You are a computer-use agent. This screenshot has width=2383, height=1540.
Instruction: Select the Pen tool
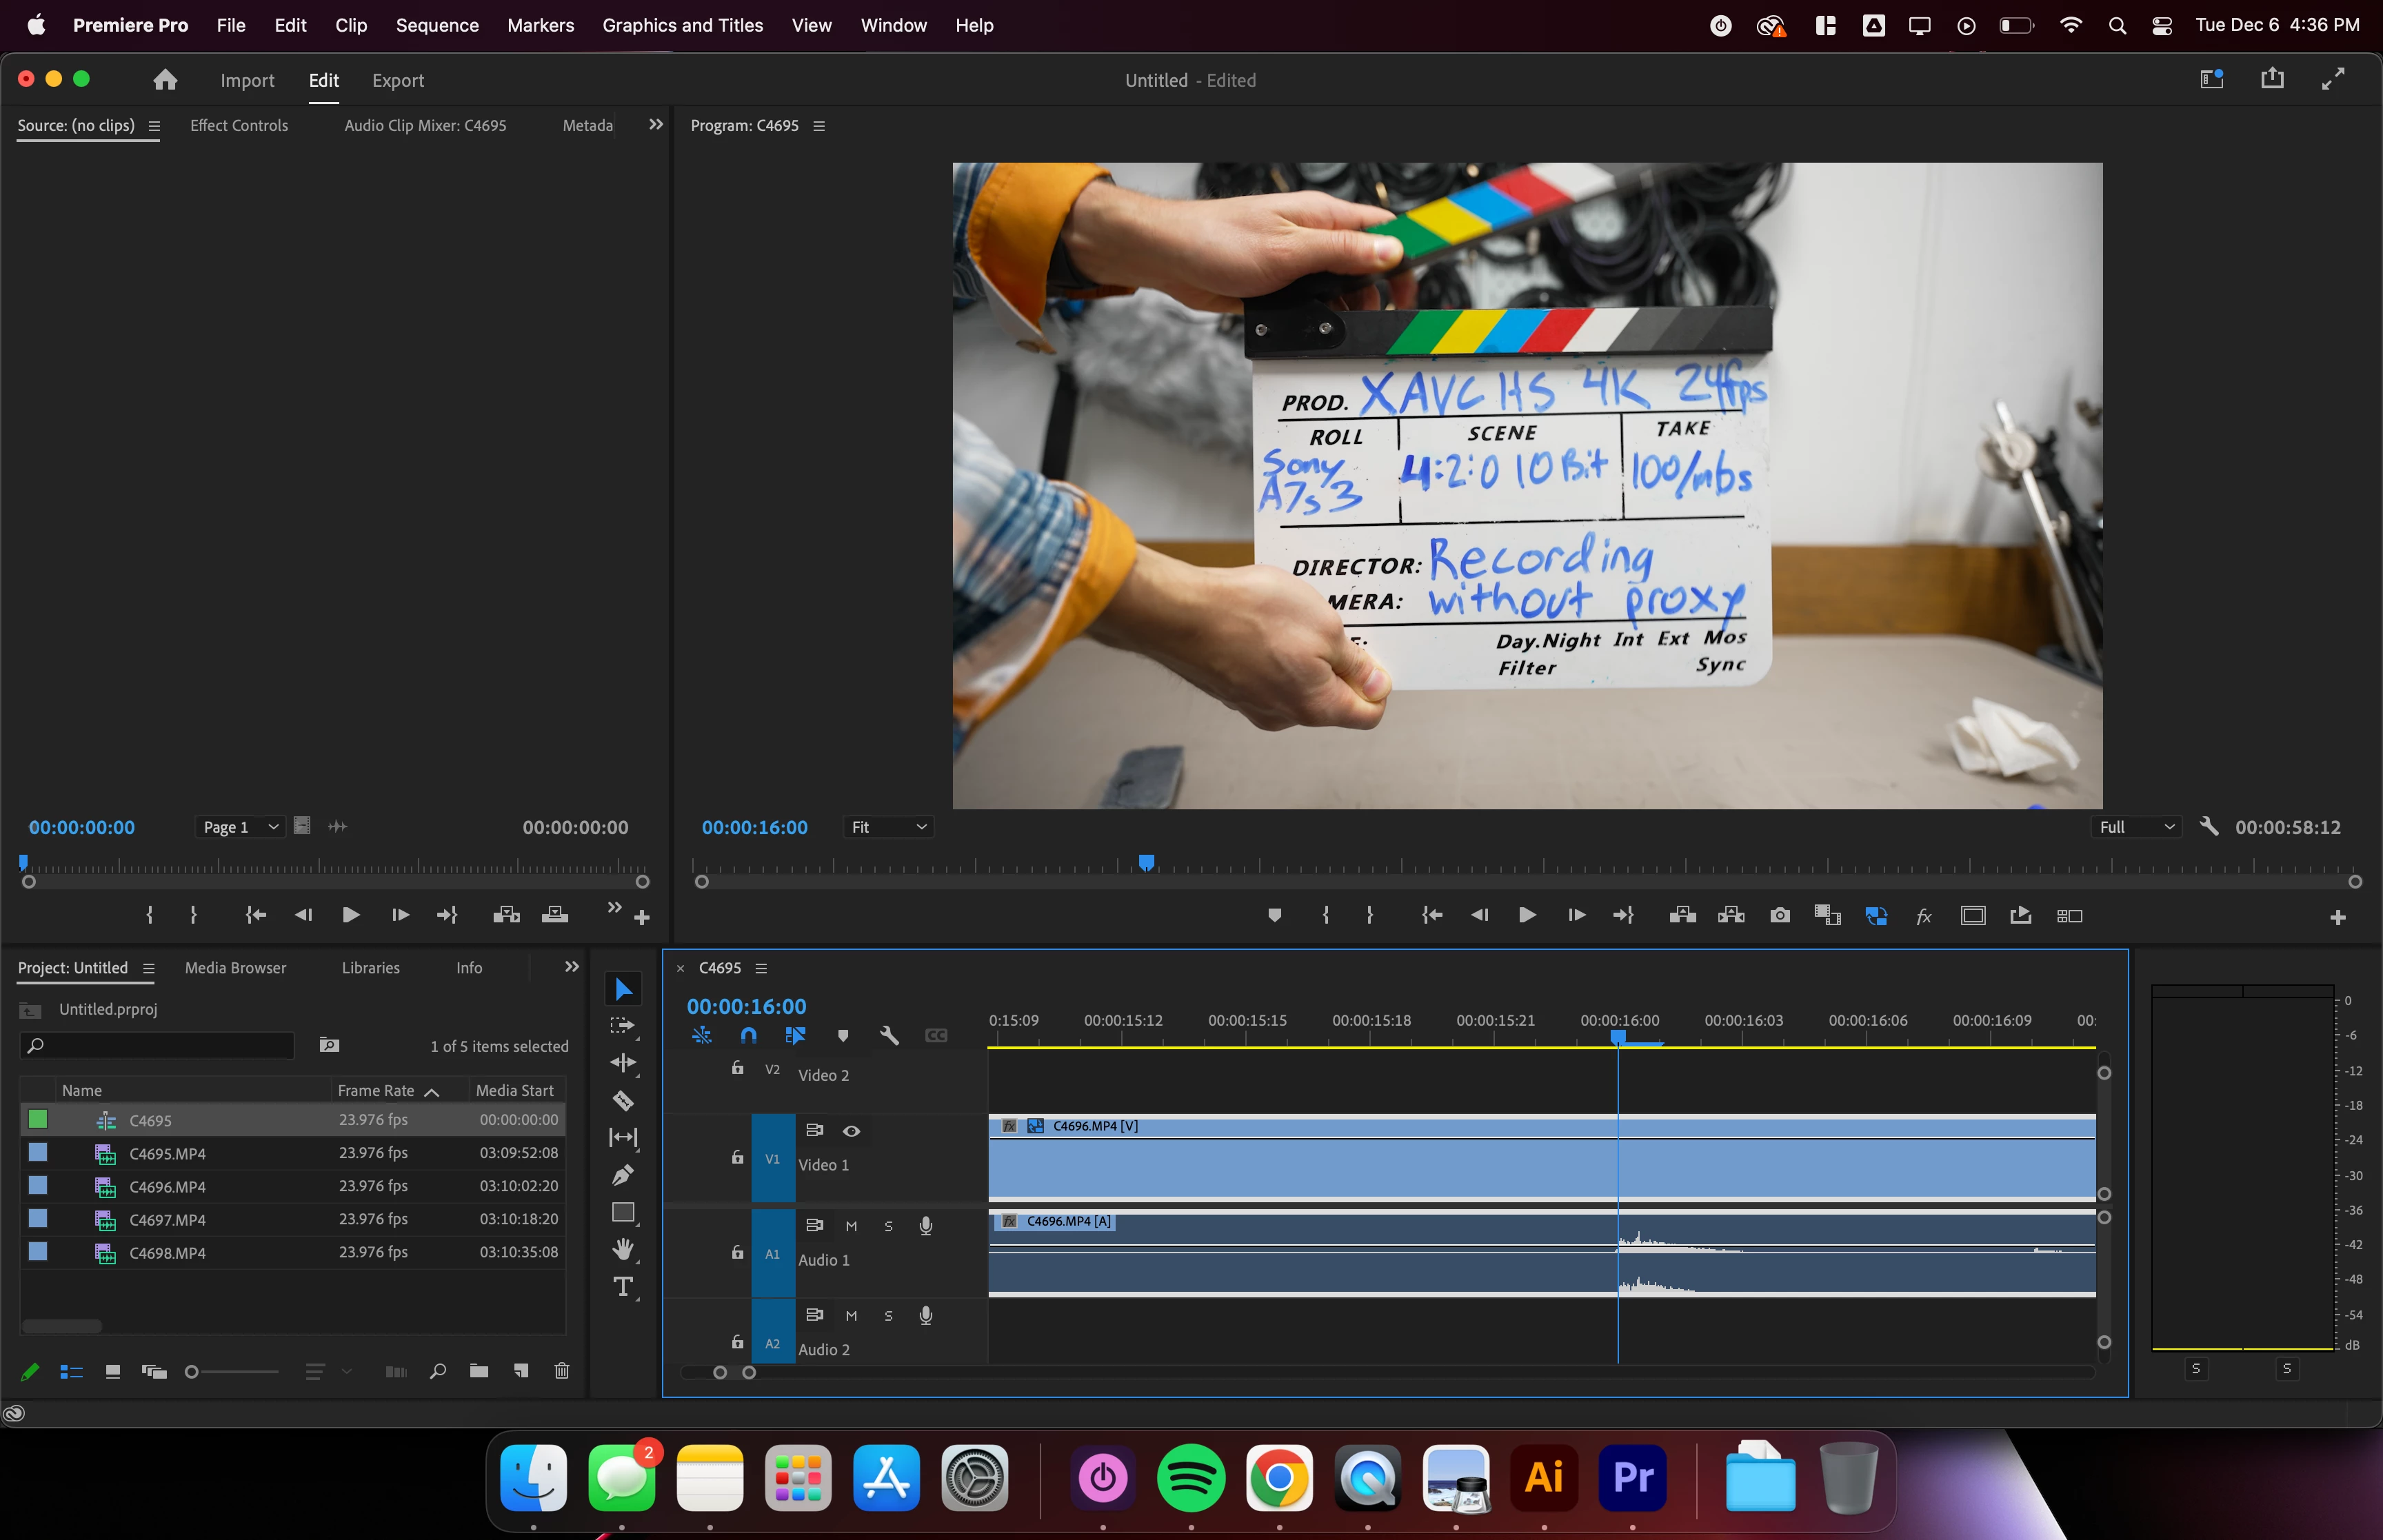point(623,1175)
